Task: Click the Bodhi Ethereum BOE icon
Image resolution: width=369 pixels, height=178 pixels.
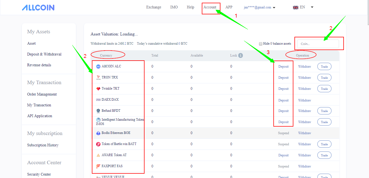Action: click(98, 133)
